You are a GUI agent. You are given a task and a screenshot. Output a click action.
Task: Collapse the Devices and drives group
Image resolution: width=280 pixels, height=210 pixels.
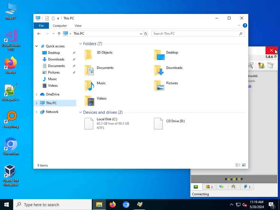click(x=81, y=112)
